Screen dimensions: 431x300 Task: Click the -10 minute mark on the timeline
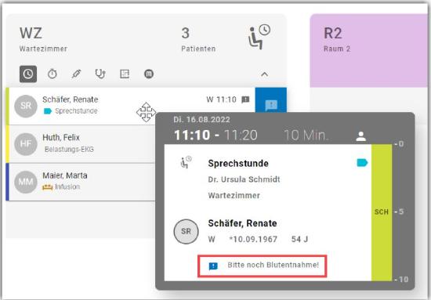[401, 280]
